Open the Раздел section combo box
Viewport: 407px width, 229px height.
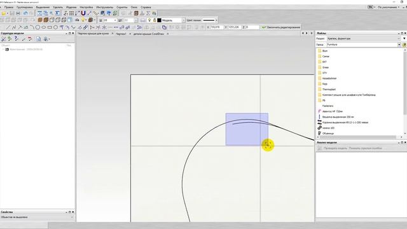click(364, 38)
